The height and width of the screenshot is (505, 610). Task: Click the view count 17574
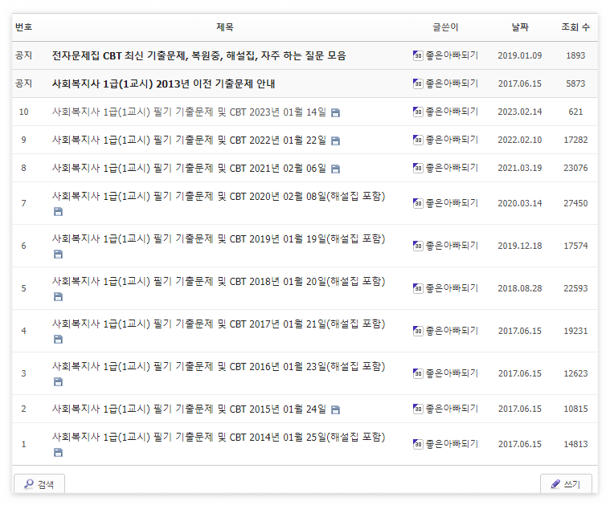coord(575,246)
